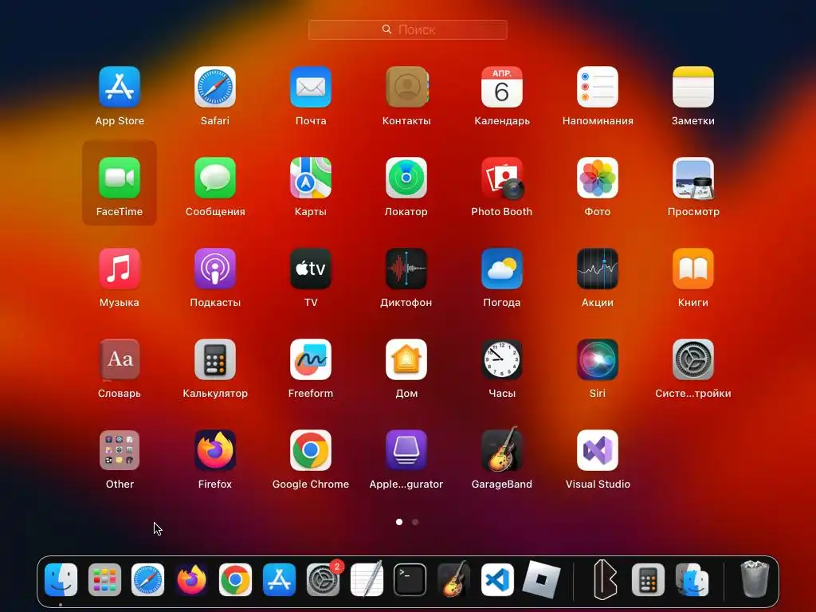Click Launchpad icon in the Dock
The width and height of the screenshot is (816, 612).
[x=104, y=580]
